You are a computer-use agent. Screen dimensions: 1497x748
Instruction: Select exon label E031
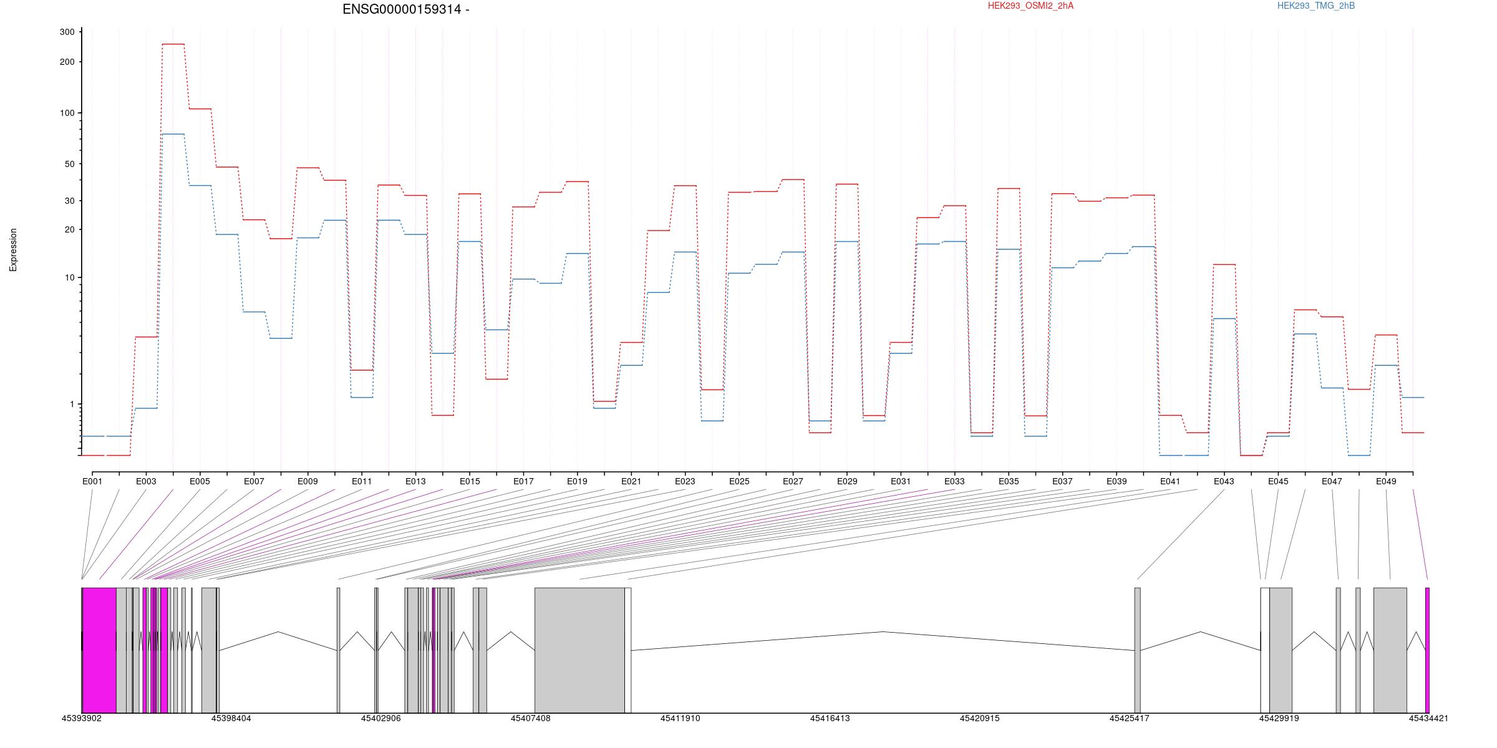pos(901,481)
